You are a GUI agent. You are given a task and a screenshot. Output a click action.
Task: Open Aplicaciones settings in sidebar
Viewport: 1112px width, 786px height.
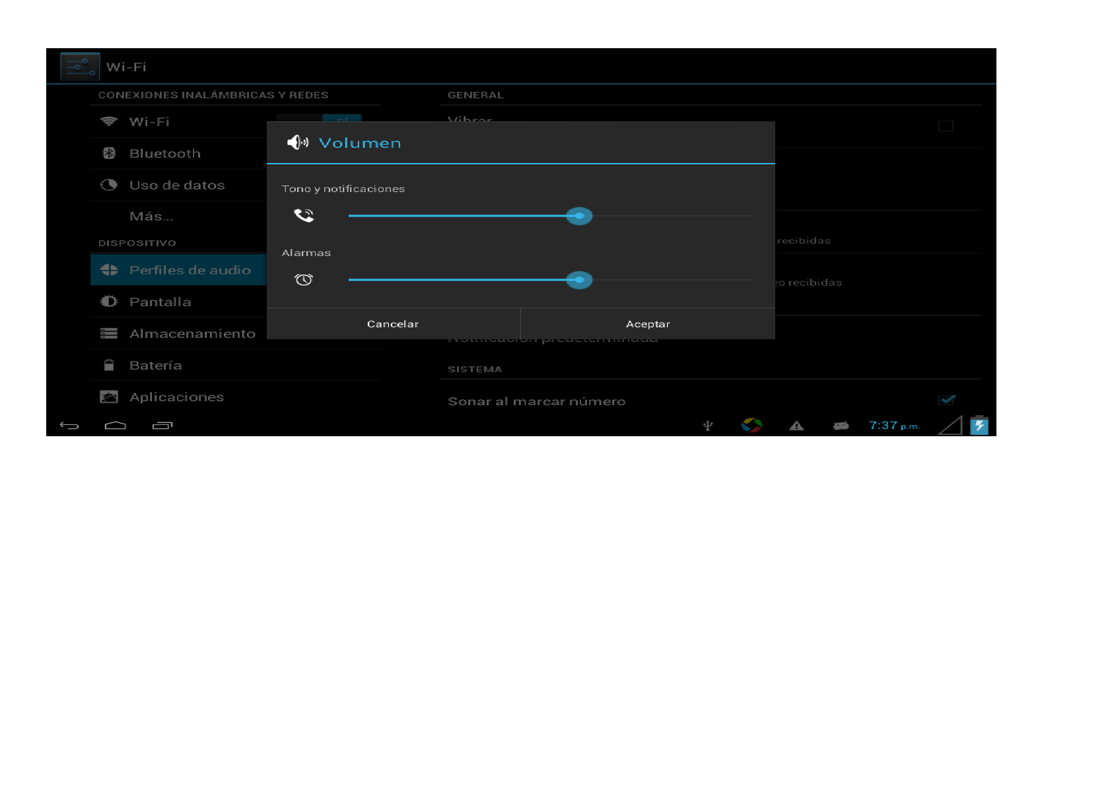[x=235, y=397]
